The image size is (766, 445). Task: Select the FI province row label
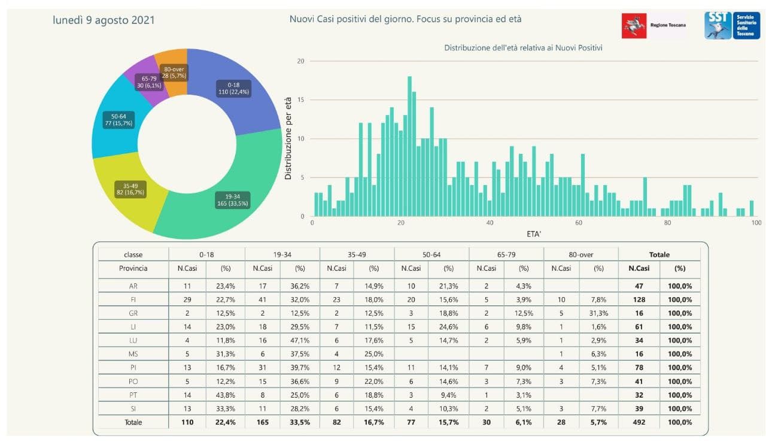133,299
